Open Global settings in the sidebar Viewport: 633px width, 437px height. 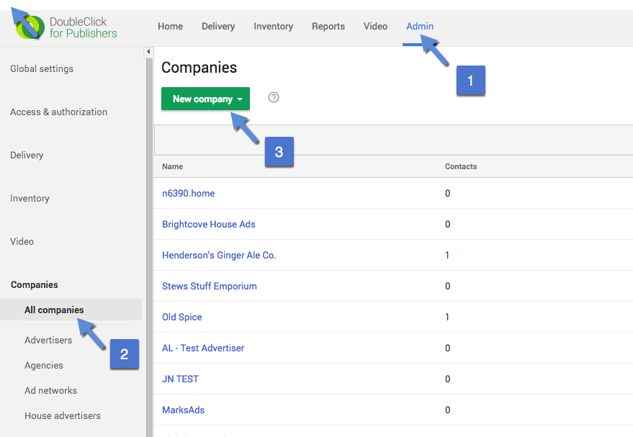[41, 68]
